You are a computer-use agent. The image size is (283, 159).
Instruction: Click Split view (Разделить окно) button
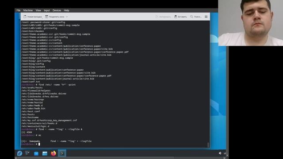[55, 17]
